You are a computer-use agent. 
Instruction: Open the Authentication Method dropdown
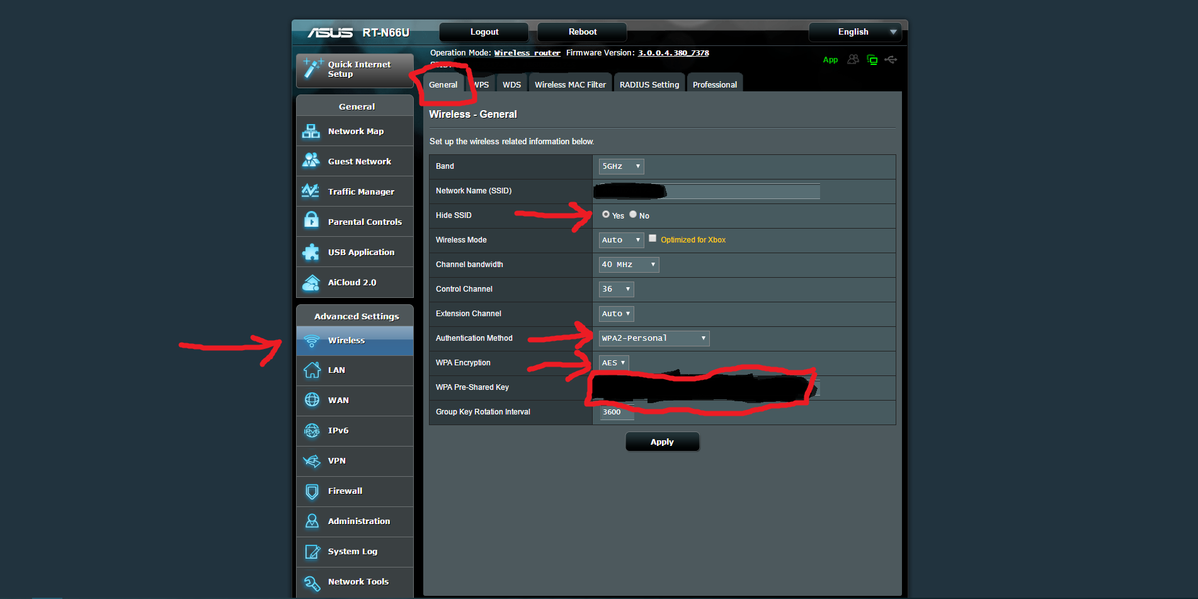[x=654, y=338]
